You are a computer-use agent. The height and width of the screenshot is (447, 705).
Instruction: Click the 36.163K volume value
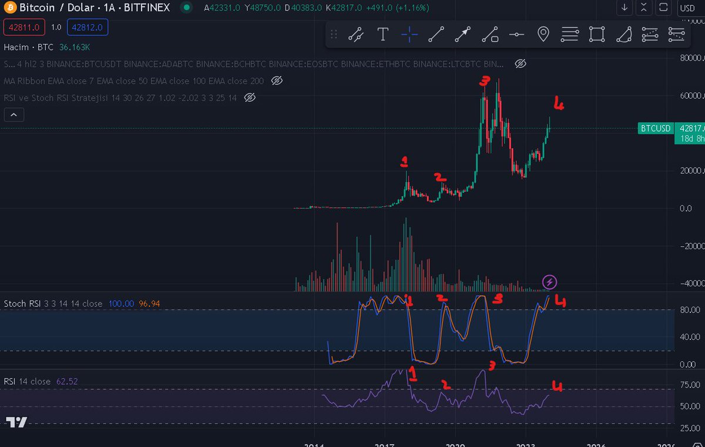75,46
